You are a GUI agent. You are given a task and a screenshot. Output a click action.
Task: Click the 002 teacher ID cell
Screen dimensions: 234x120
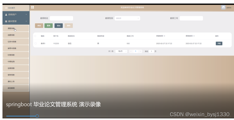point(128,44)
